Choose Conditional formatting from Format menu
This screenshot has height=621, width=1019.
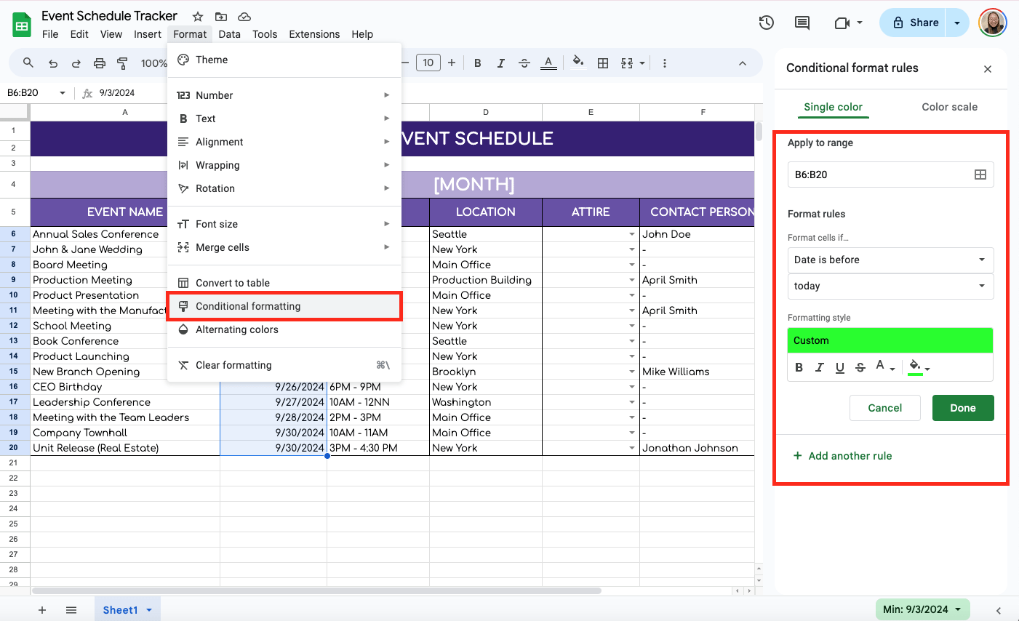point(284,306)
